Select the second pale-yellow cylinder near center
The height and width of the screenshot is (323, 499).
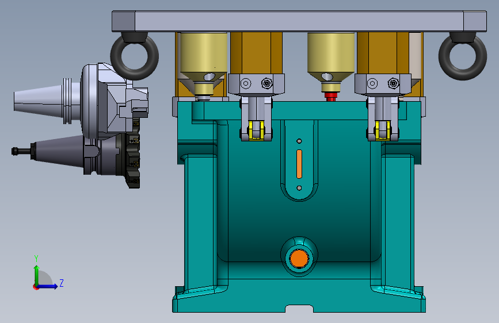pos(330,52)
